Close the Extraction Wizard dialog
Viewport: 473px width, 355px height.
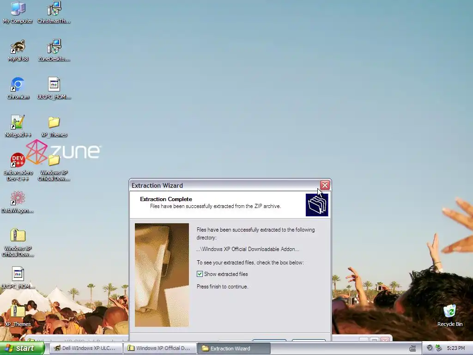tap(325, 185)
